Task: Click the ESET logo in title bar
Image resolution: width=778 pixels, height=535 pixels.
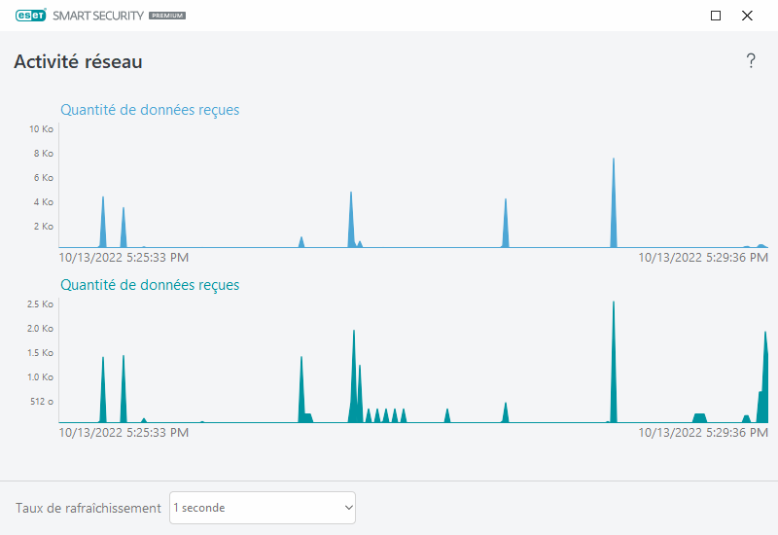Action: click(31, 16)
